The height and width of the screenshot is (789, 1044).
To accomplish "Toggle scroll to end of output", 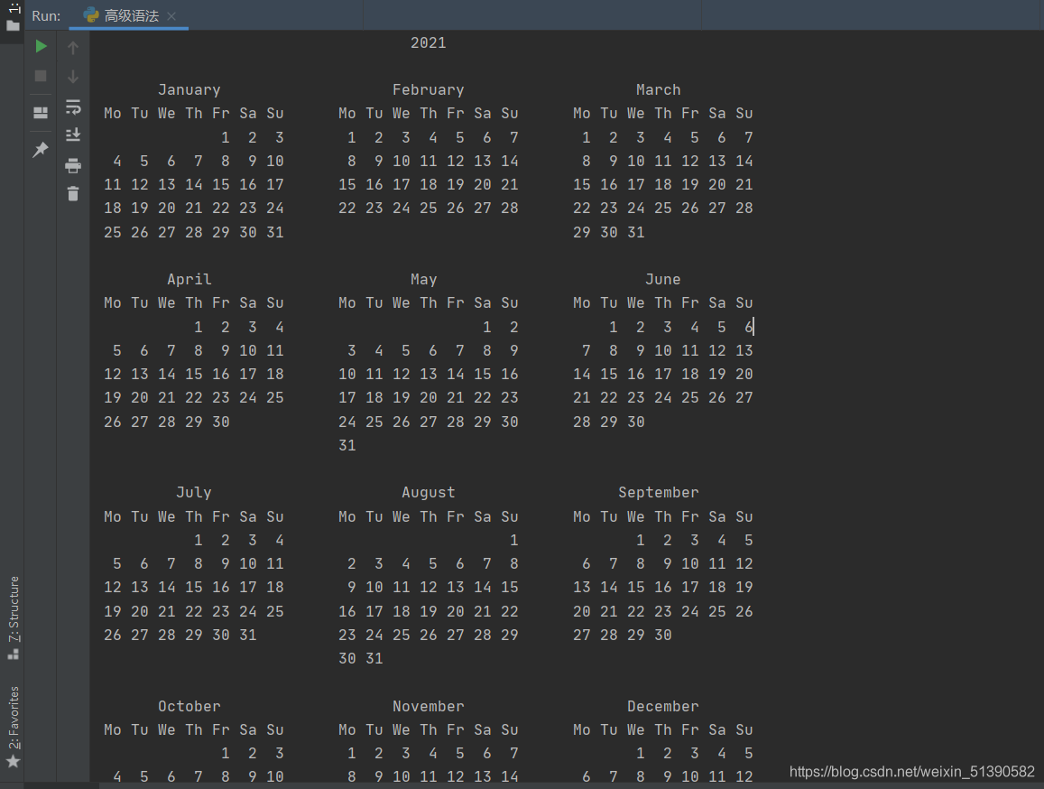I will [73, 135].
